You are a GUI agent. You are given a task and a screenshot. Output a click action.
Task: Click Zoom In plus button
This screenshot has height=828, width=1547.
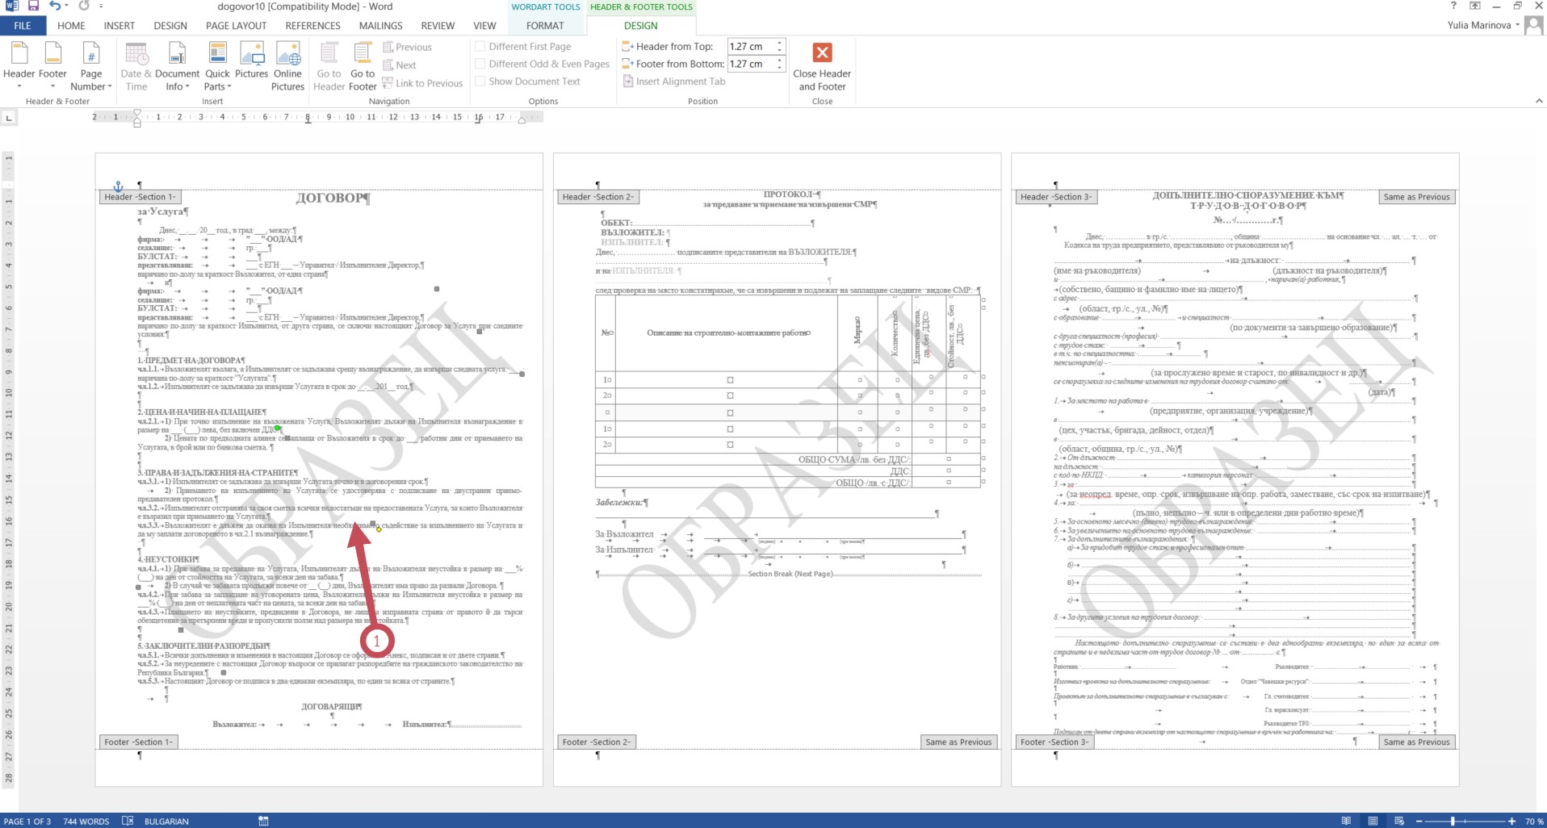click(1512, 821)
